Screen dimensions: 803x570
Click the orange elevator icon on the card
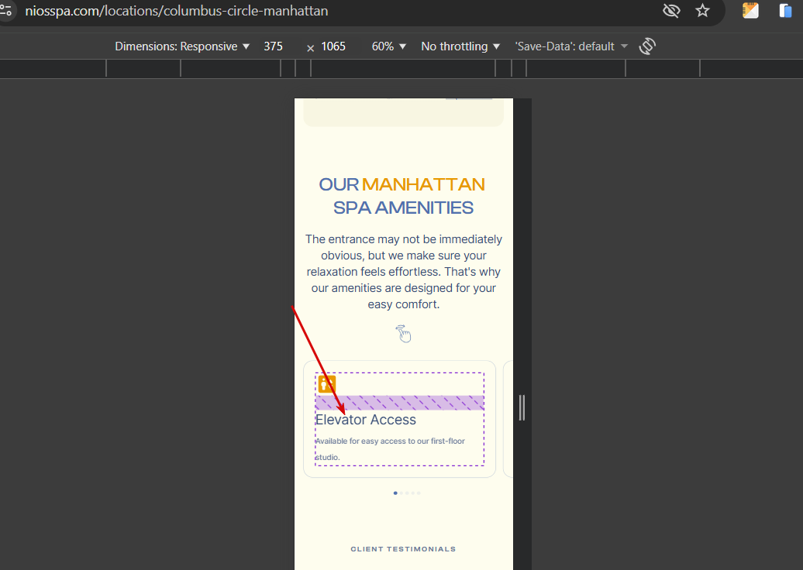[x=327, y=384]
